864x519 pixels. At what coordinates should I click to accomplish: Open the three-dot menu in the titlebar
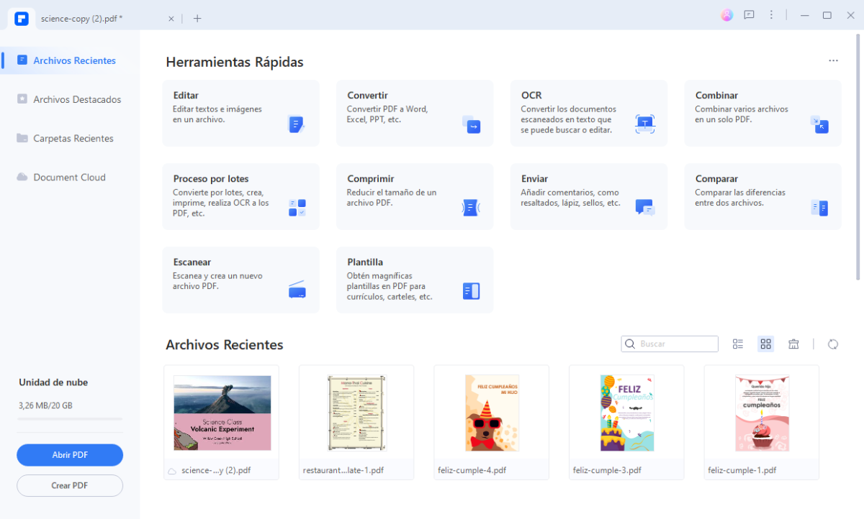tap(772, 14)
